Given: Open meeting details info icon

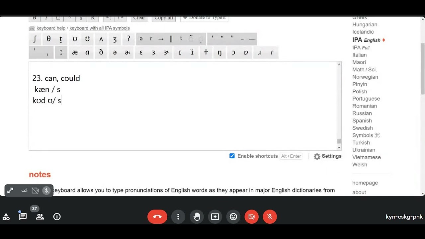Looking at the screenshot, I should pos(57,217).
